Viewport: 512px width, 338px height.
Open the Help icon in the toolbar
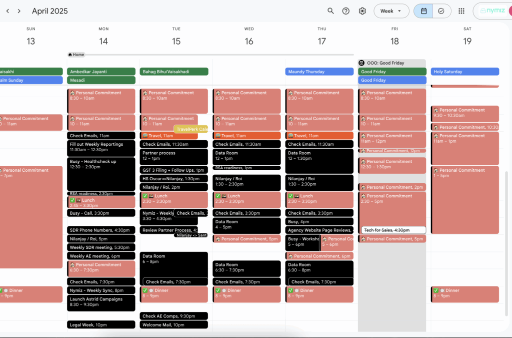[346, 11]
